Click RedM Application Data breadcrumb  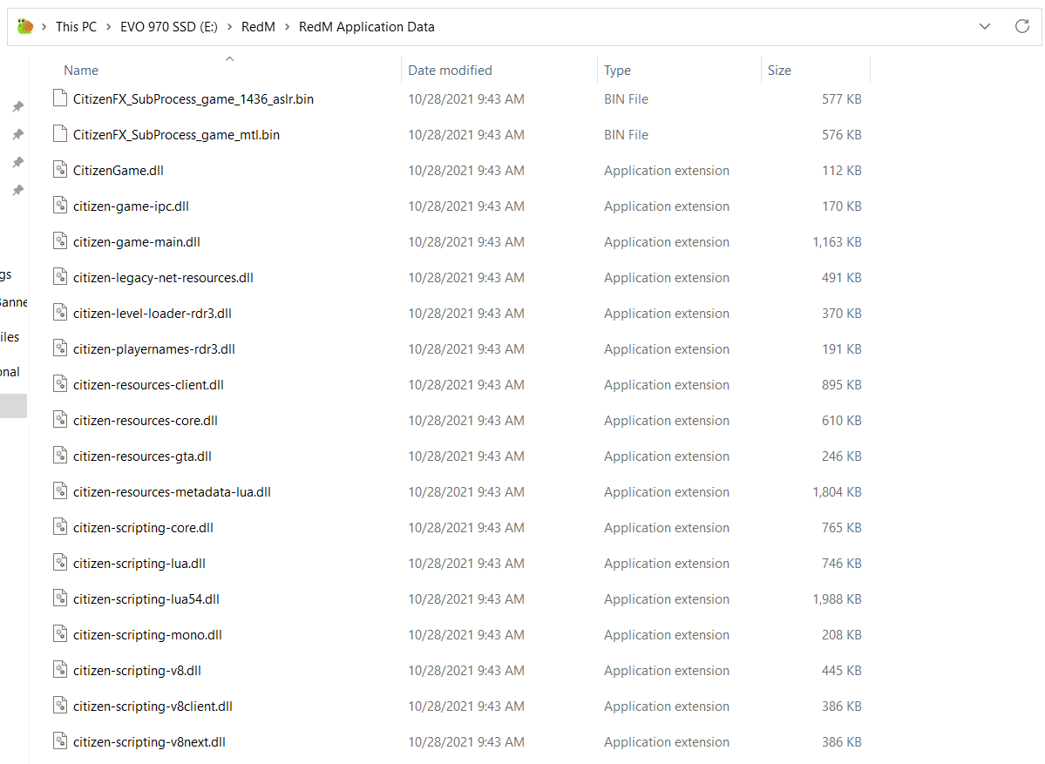(367, 27)
